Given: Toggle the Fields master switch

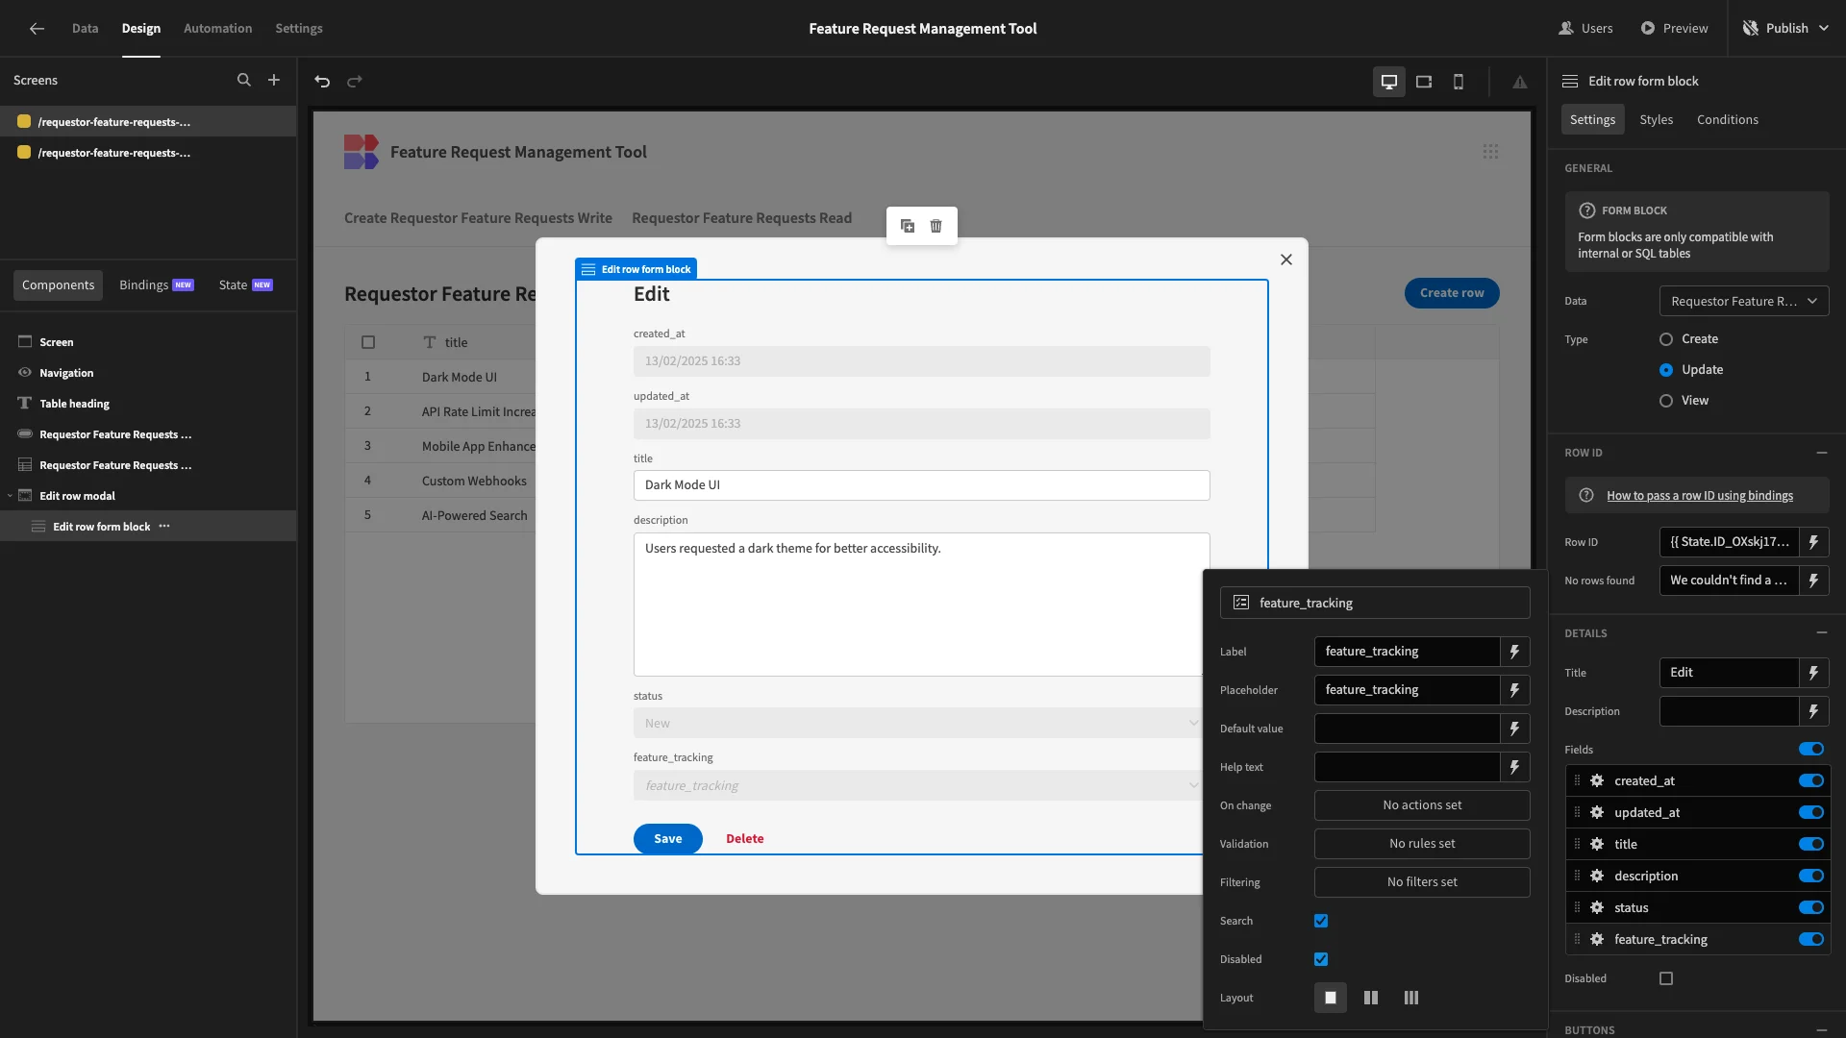Looking at the screenshot, I should tap(1811, 750).
